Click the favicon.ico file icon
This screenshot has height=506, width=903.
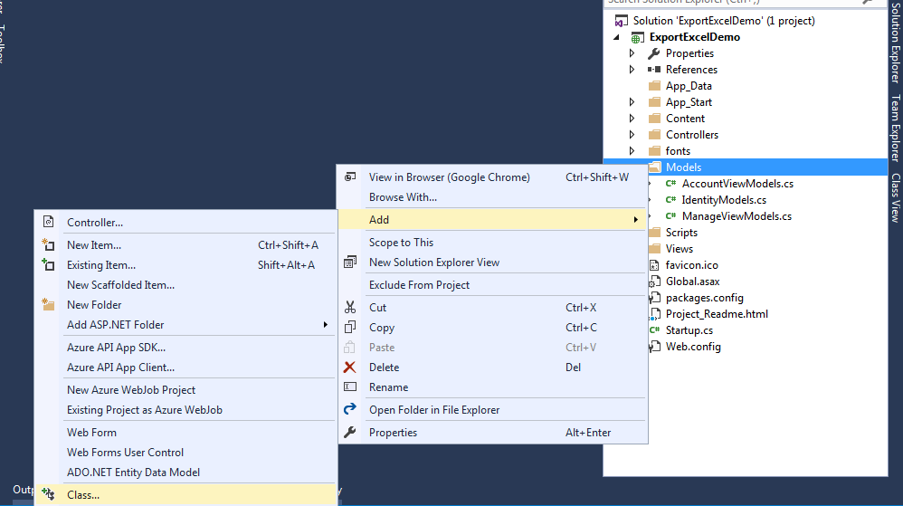[654, 265]
